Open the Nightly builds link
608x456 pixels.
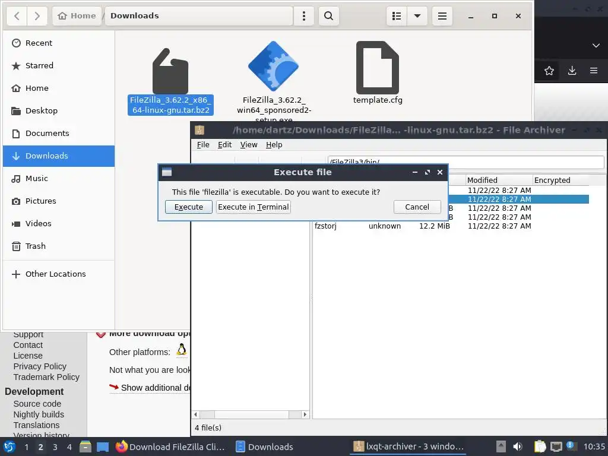(39, 414)
